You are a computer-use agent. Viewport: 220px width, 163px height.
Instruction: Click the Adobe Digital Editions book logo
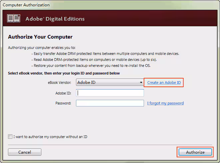pyautogui.click(x=14, y=19)
